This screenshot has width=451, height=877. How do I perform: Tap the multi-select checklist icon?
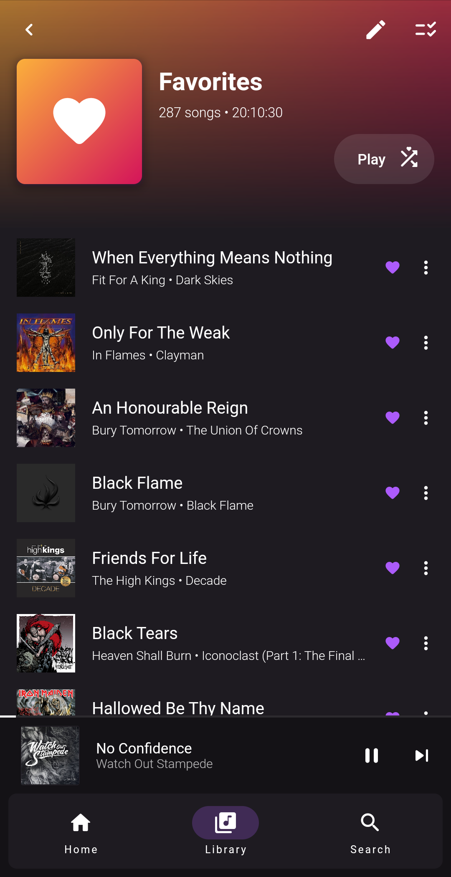tap(426, 30)
